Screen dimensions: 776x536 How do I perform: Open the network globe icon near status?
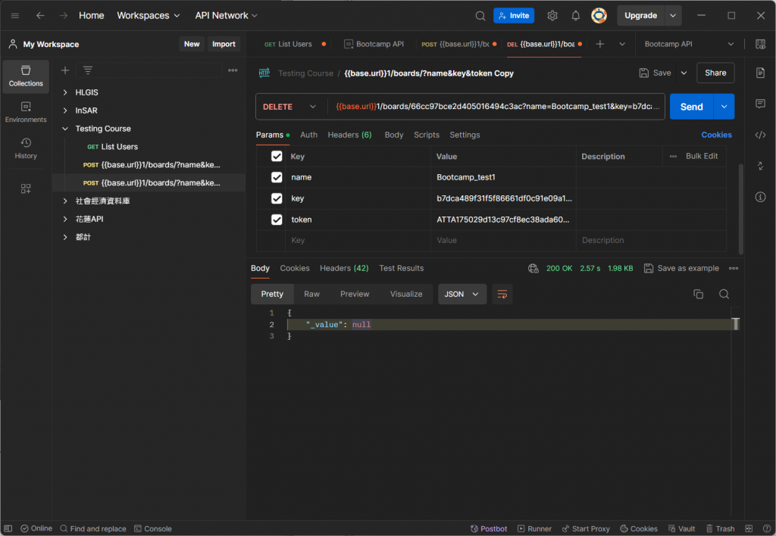(533, 268)
